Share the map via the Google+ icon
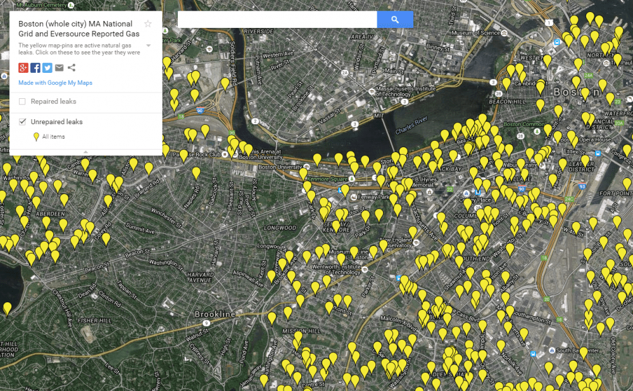This screenshot has width=633, height=391. 25,67
